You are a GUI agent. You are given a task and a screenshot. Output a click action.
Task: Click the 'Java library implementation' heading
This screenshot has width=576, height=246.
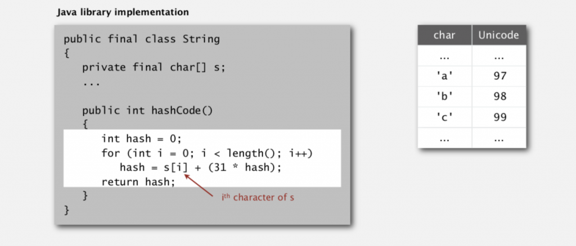(123, 11)
